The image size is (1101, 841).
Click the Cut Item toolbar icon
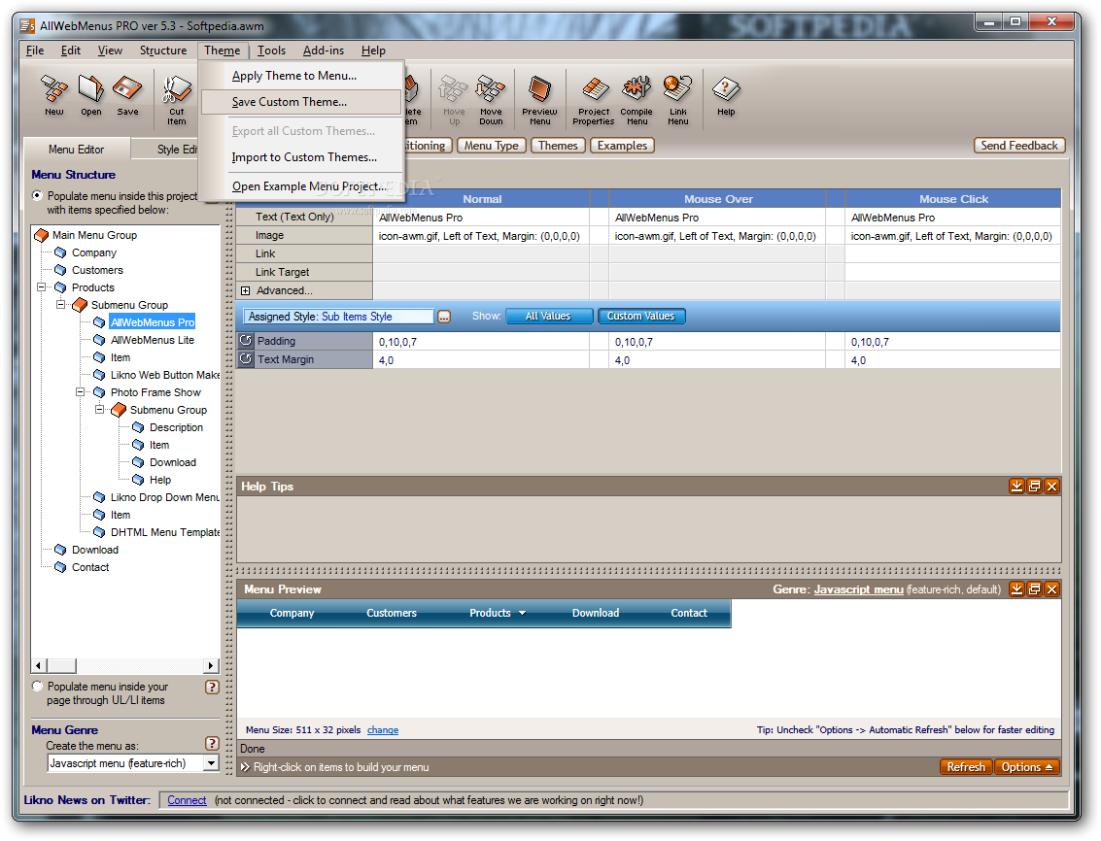(x=176, y=99)
